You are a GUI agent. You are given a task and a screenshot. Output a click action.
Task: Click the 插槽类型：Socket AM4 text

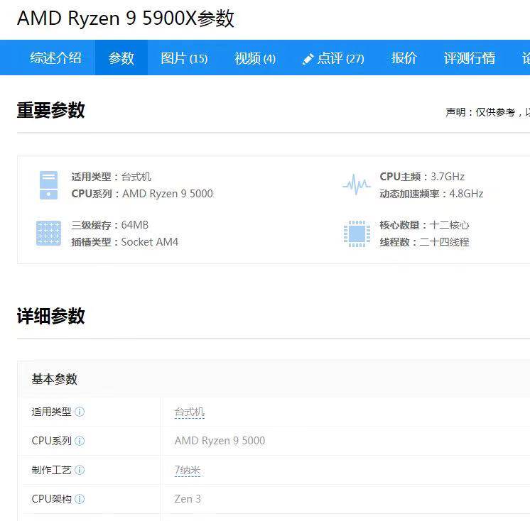[125, 242]
